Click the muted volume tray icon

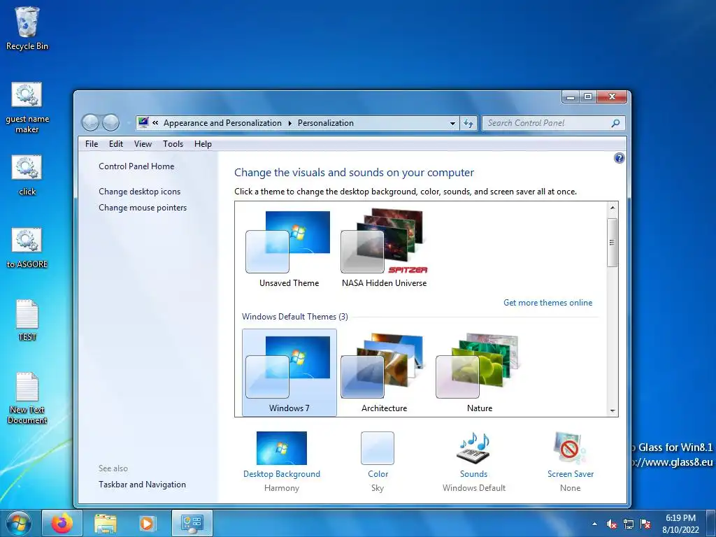[612, 524]
